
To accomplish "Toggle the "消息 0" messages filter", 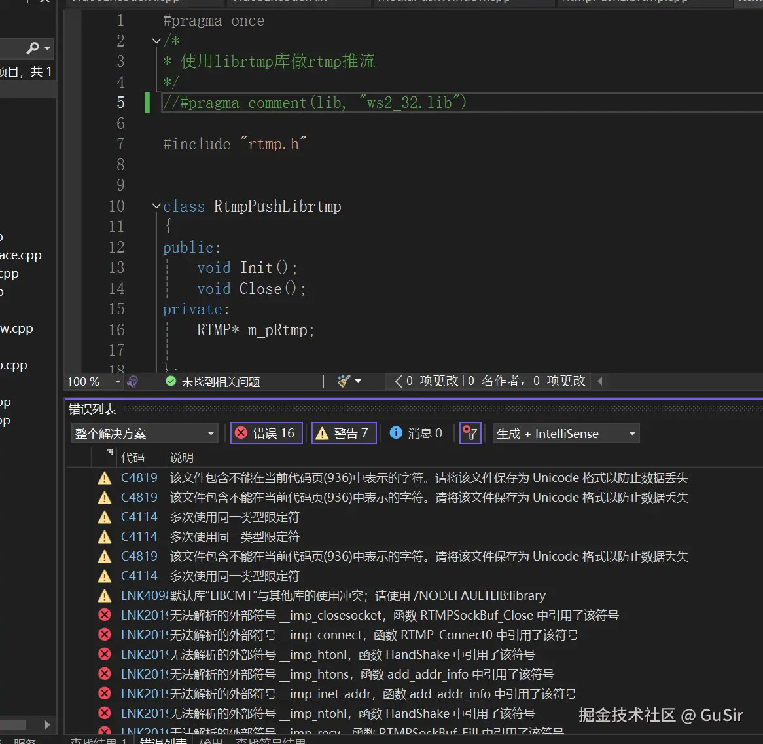I will click(416, 433).
